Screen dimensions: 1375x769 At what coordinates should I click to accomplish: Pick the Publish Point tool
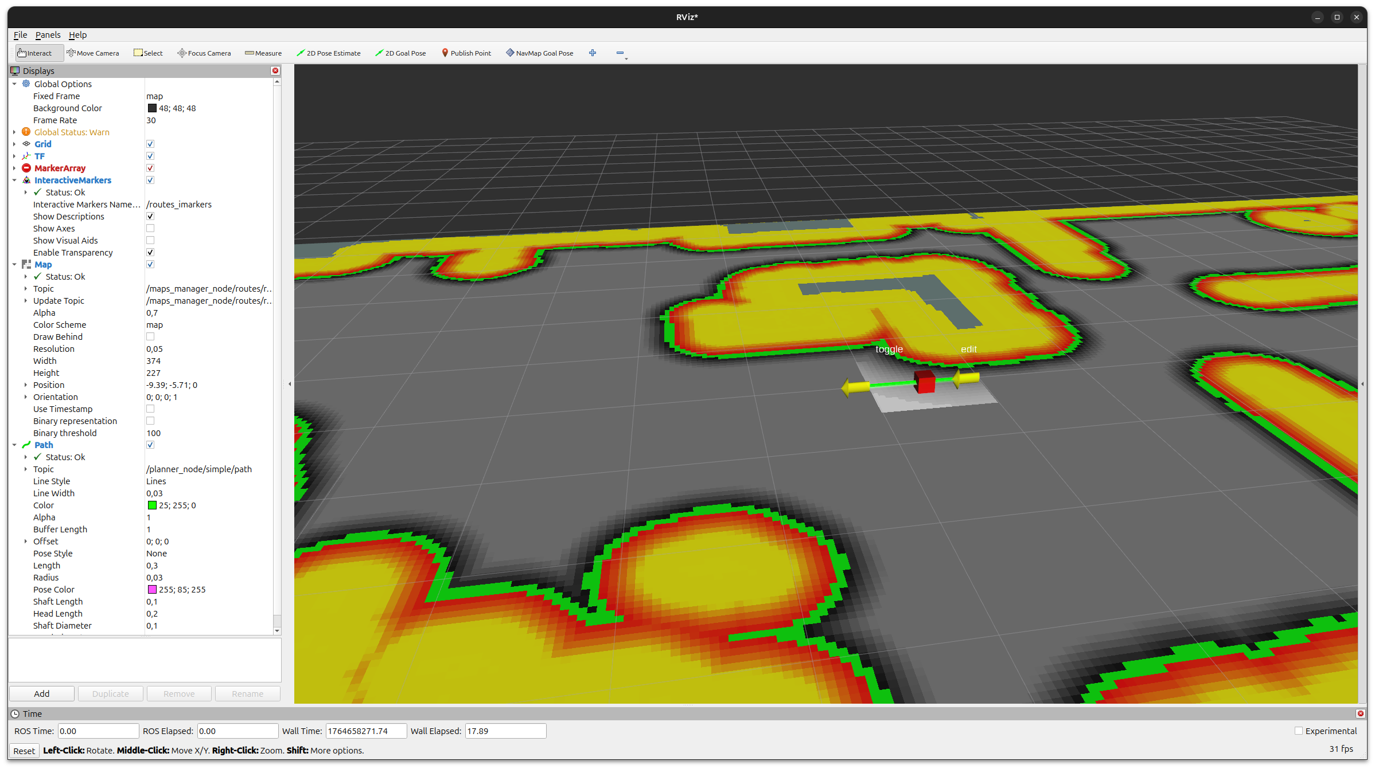466,53
